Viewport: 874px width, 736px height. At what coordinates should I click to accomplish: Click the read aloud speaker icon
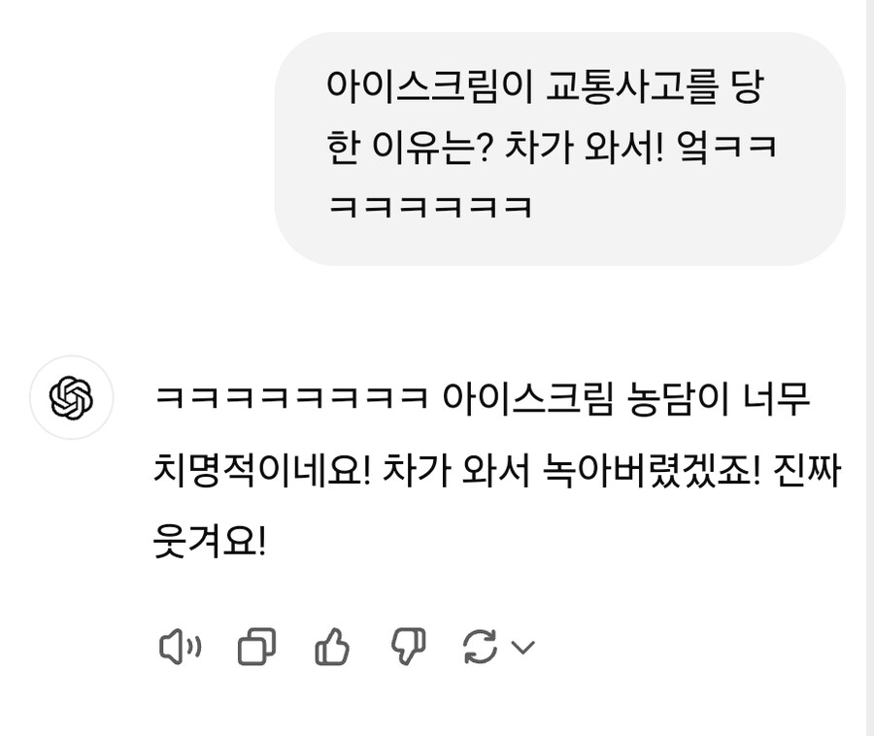(180, 647)
